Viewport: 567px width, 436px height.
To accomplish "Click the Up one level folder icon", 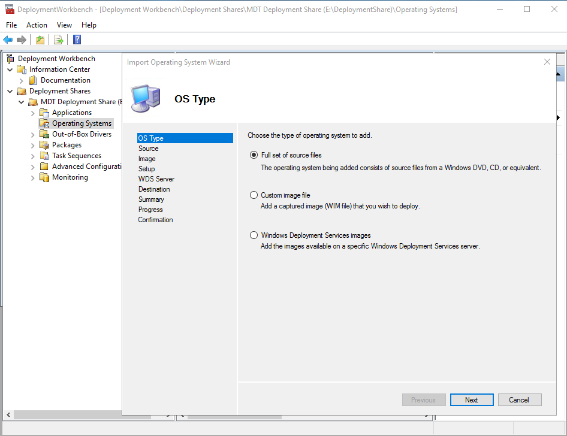I will [x=40, y=40].
